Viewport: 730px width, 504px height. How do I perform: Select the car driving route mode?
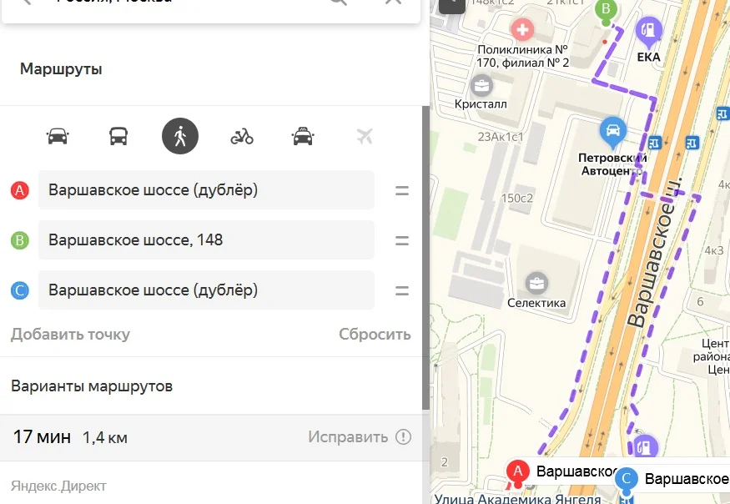click(58, 137)
